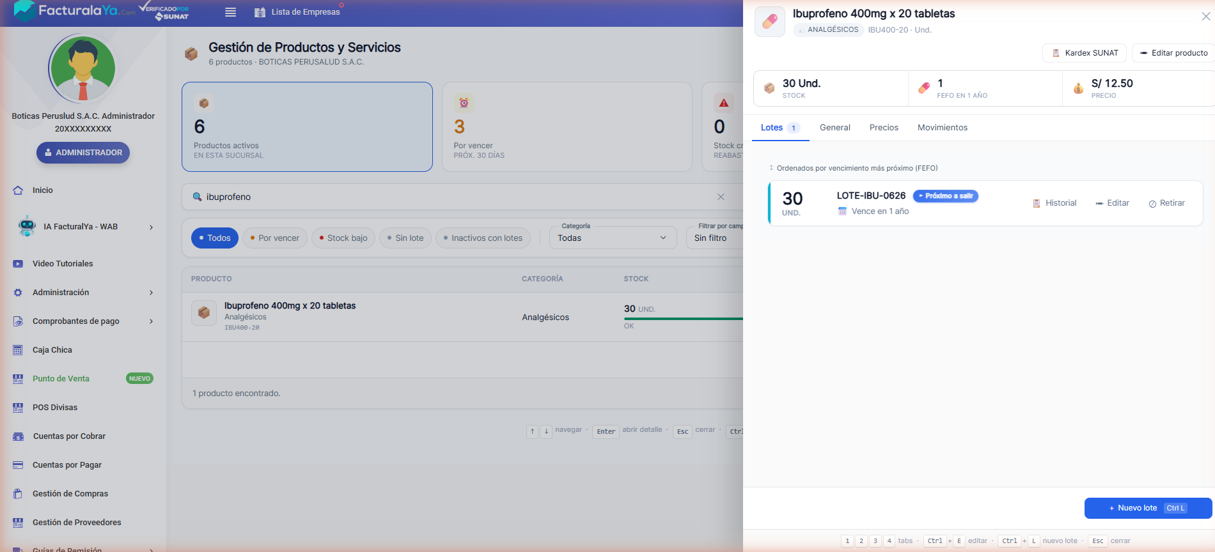Open Cuentas por Pagar card icon
1215x552 pixels.
[x=18, y=465]
